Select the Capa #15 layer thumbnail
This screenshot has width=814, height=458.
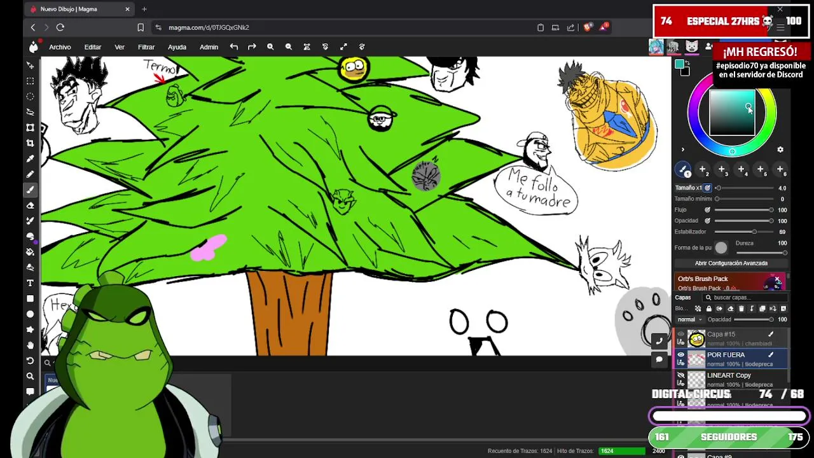697,338
